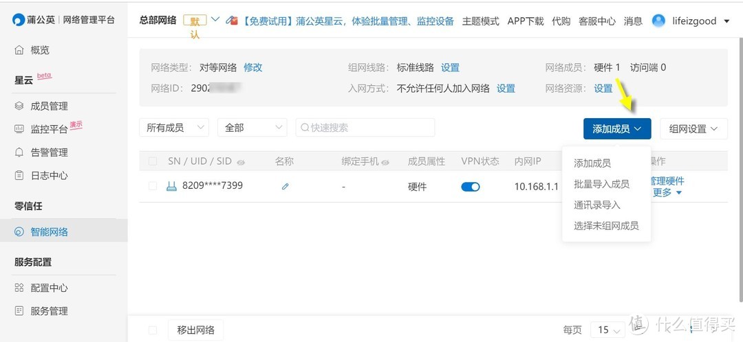
Task: Toggle SN / UID / SID visibility eye
Action: pos(241,162)
